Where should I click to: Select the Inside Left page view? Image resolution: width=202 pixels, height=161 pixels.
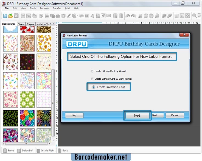(x=25, y=151)
